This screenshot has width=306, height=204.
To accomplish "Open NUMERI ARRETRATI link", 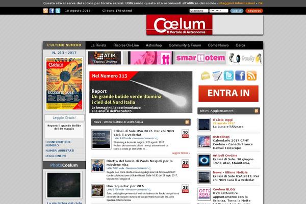I will pos(60,151).
